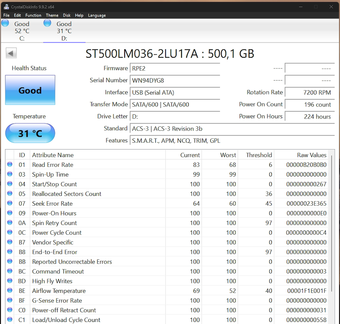Screen dimensions: 340x324
Task: Click the status dot for Command Timeout
Action: pyautogui.click(x=10, y=271)
